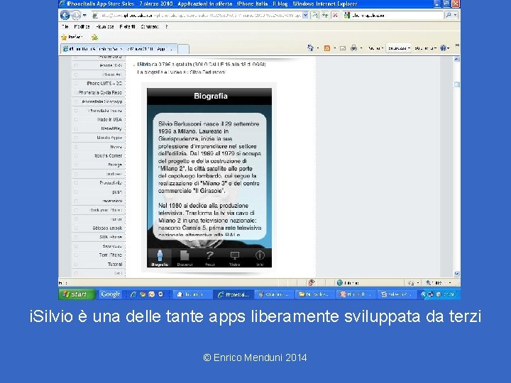Click the add-to-favorites bar star icon
The image size is (511, 383).
94,38
